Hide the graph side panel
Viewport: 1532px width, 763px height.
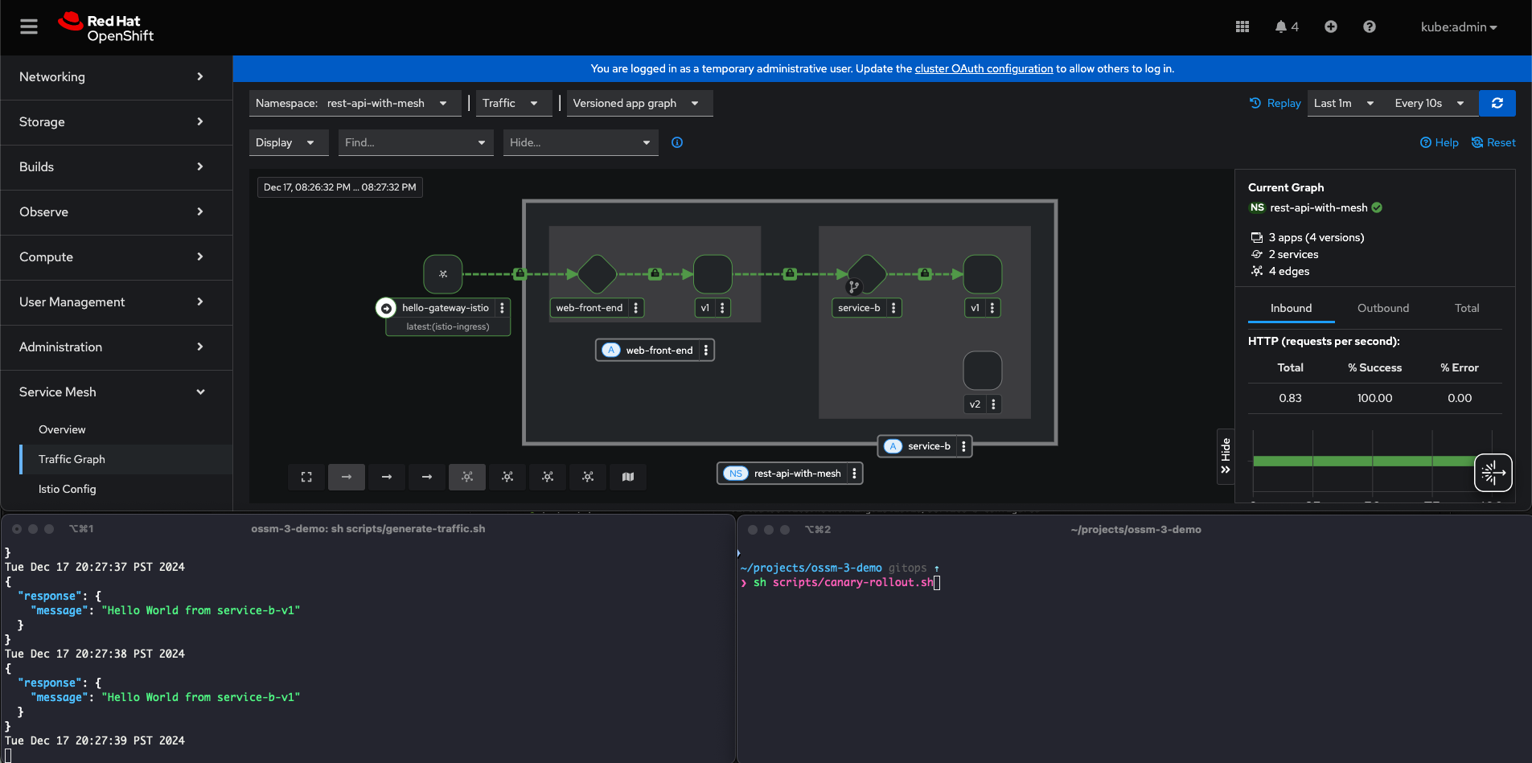coord(1226,456)
